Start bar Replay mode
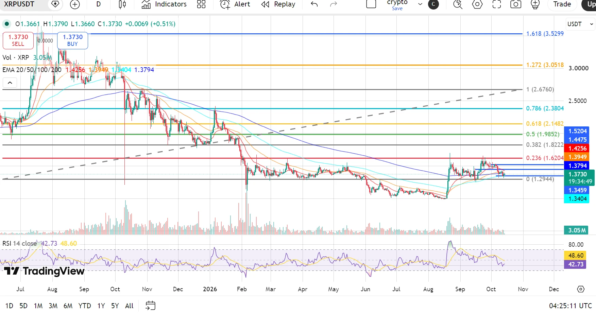This screenshot has height=314, width=596. (x=278, y=4)
